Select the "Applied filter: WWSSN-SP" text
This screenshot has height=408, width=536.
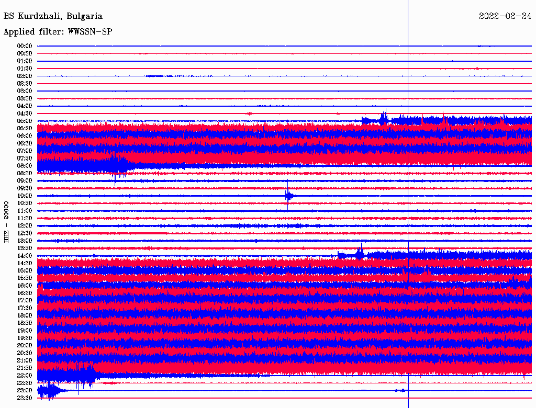[58, 32]
